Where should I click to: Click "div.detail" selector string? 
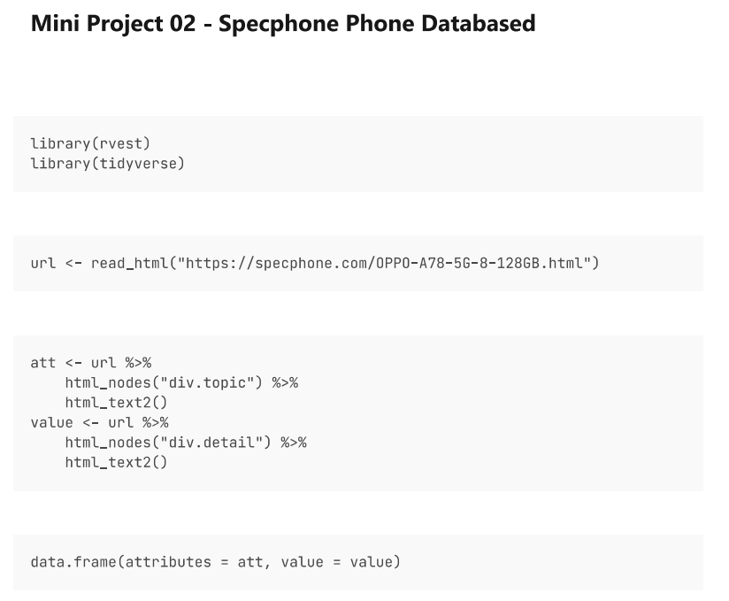point(211,443)
